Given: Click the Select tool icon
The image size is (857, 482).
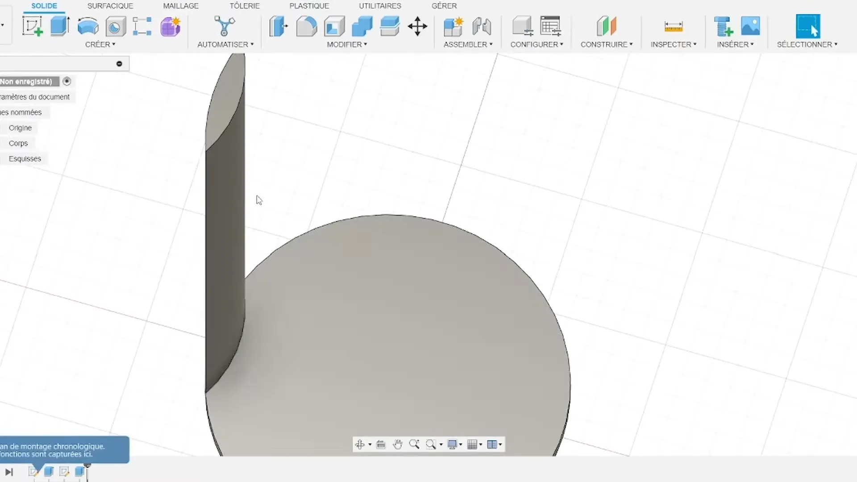Looking at the screenshot, I should pyautogui.click(x=808, y=26).
